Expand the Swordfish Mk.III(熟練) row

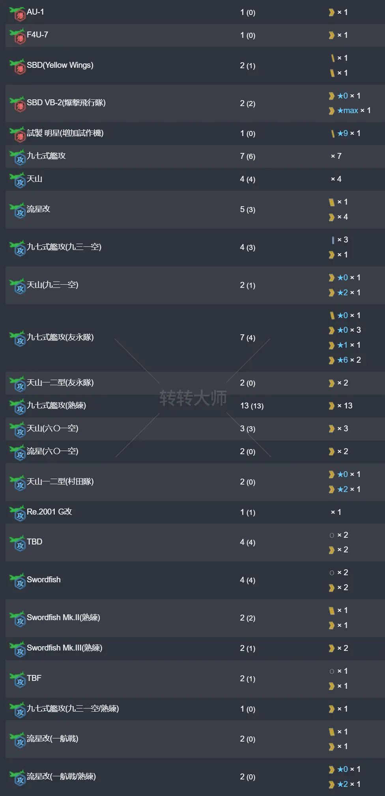[63, 648]
